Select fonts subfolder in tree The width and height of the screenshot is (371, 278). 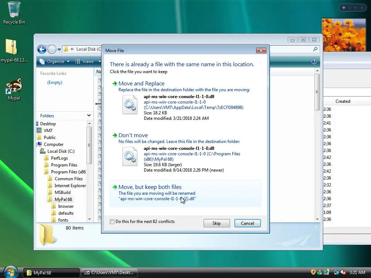63,220
